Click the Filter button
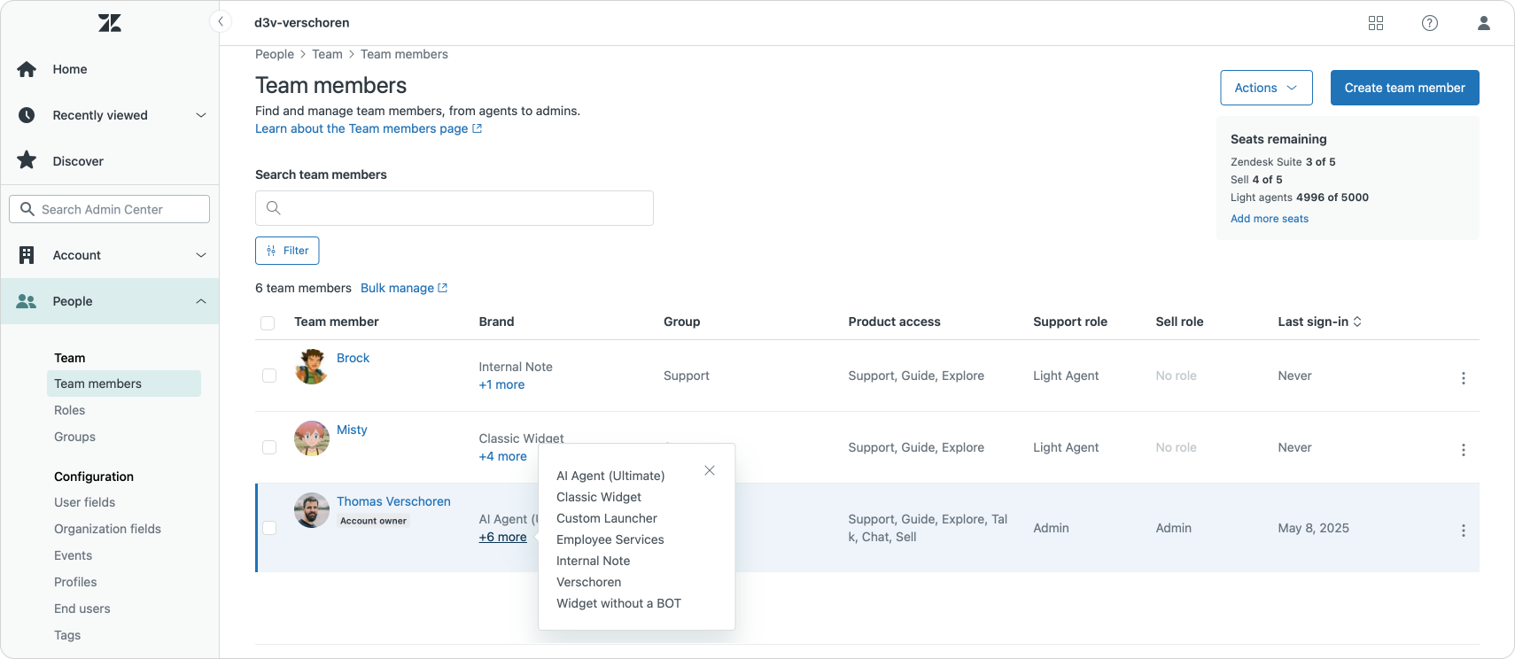This screenshot has height=659, width=1515. [x=287, y=251]
